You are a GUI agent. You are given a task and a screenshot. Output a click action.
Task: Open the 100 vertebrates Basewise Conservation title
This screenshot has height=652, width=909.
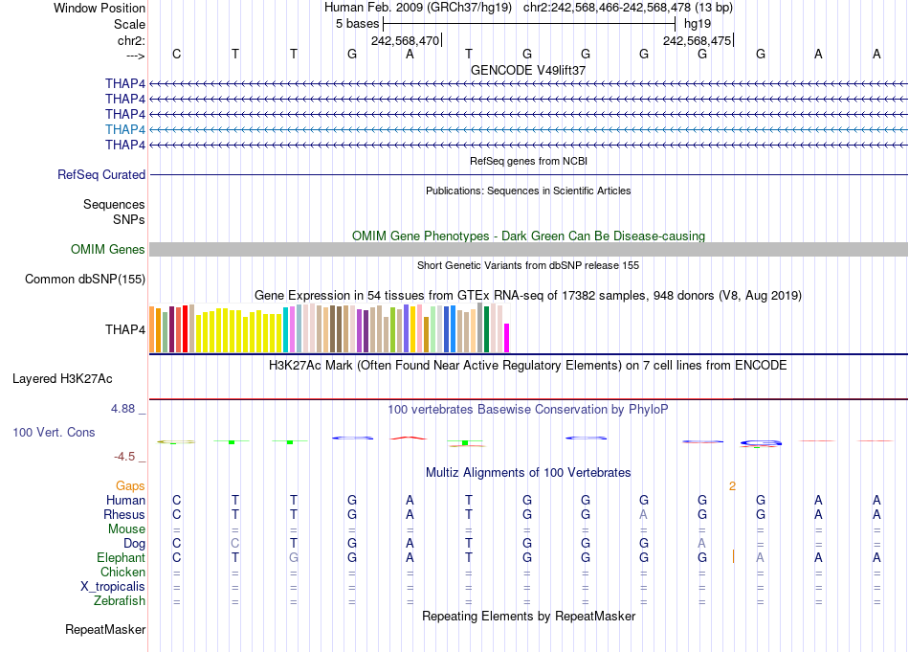(528, 410)
